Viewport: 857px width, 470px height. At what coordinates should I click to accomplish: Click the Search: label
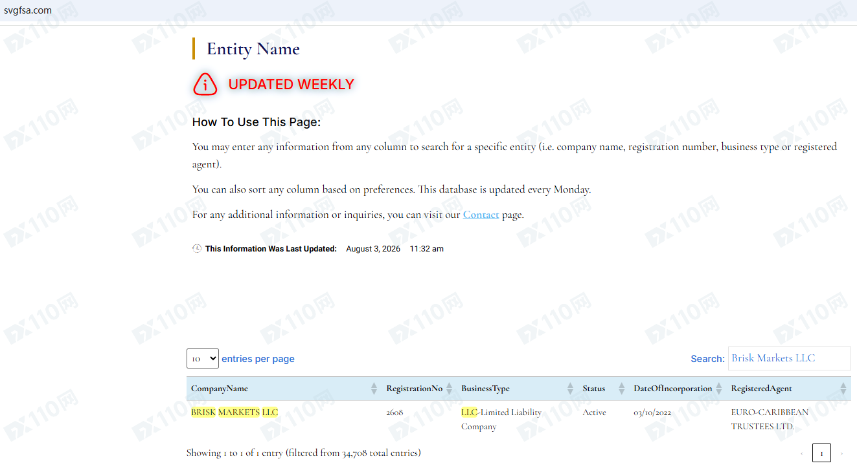pos(707,359)
